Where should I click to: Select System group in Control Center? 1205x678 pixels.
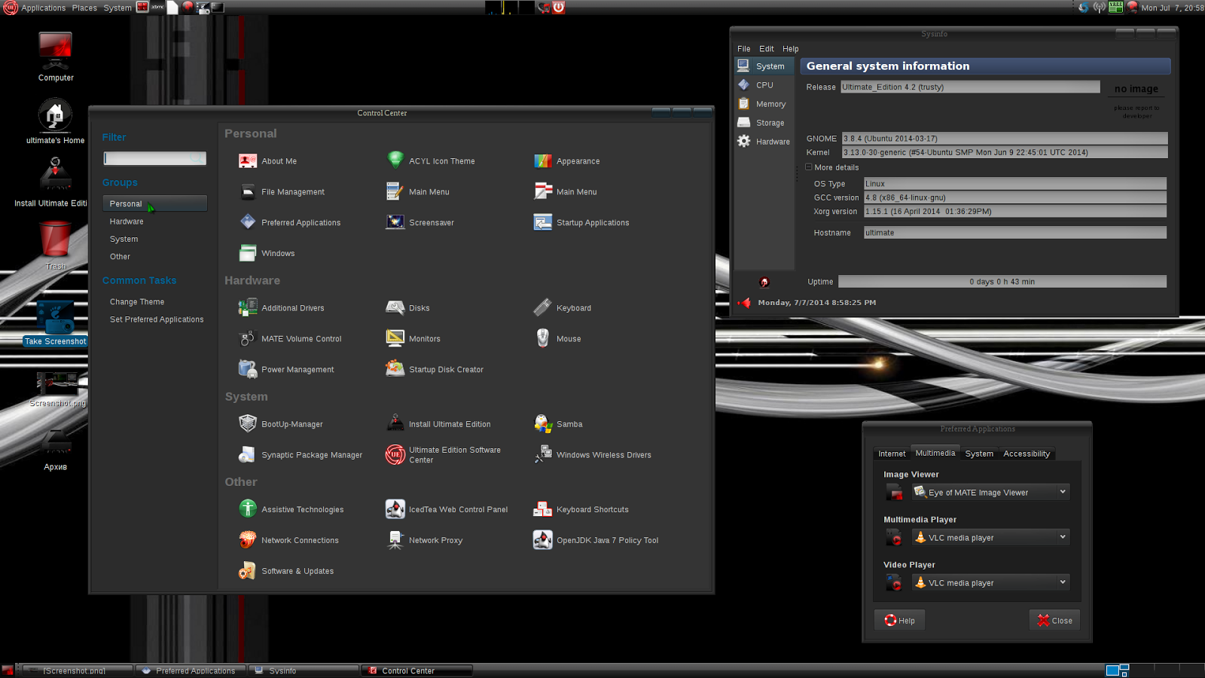(x=124, y=240)
